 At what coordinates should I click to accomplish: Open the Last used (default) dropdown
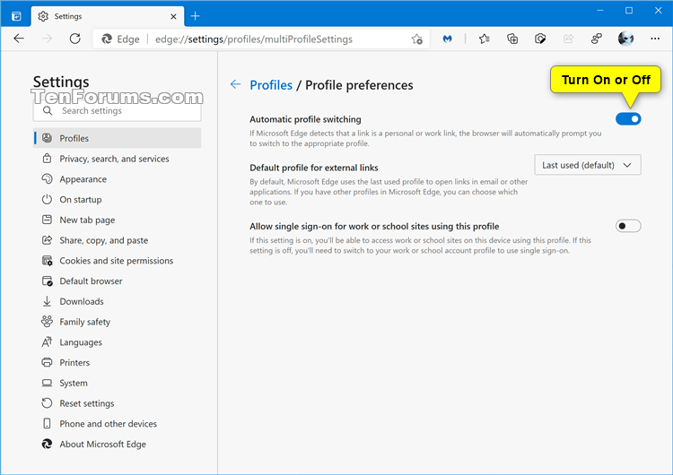[x=588, y=165]
